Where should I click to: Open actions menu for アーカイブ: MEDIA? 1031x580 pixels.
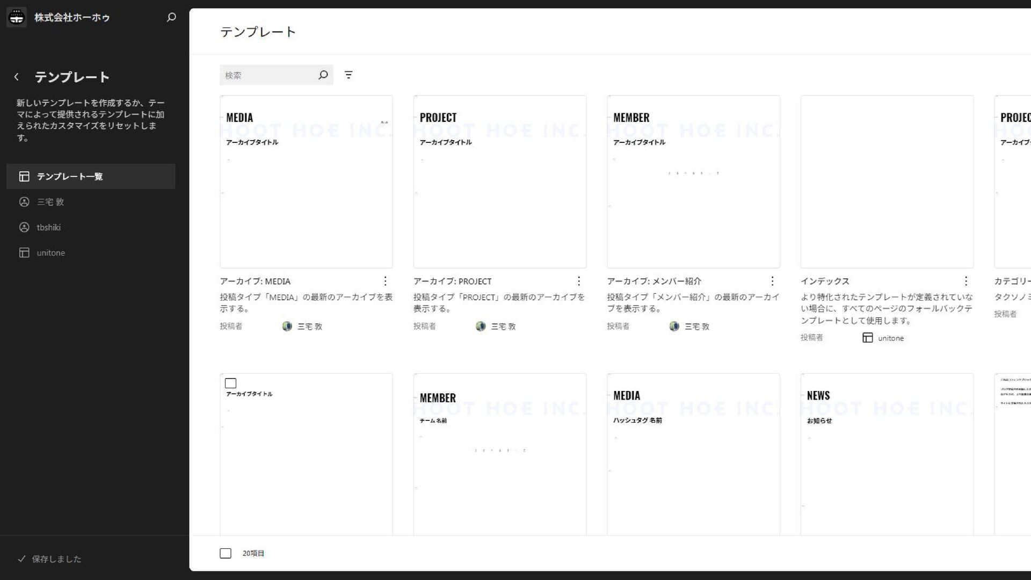point(385,281)
